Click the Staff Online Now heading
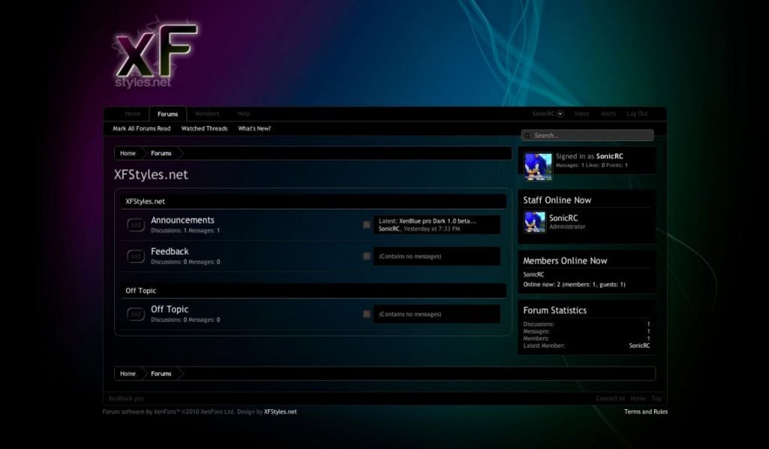The image size is (769, 449). (x=557, y=200)
